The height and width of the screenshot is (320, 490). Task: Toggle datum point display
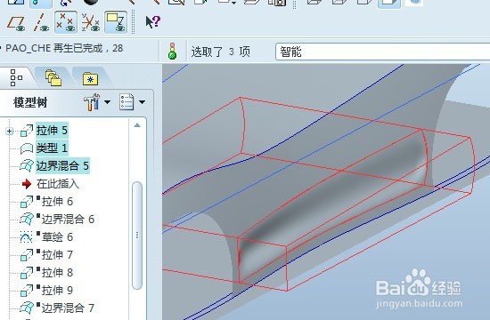pos(66,22)
